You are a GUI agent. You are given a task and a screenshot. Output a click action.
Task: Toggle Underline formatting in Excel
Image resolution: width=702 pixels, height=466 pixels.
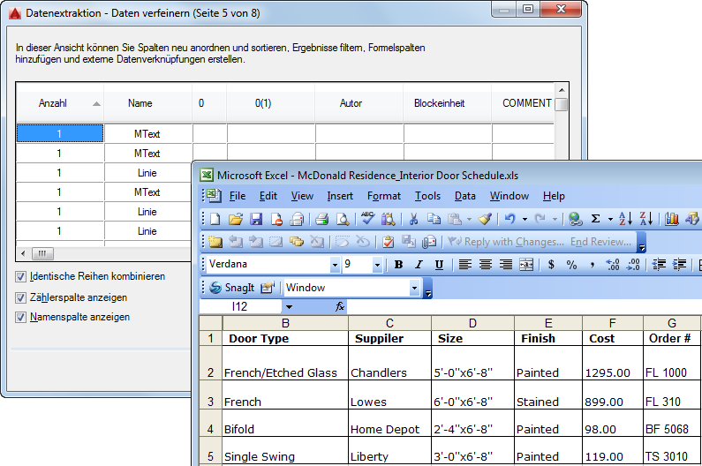pyautogui.click(x=439, y=265)
